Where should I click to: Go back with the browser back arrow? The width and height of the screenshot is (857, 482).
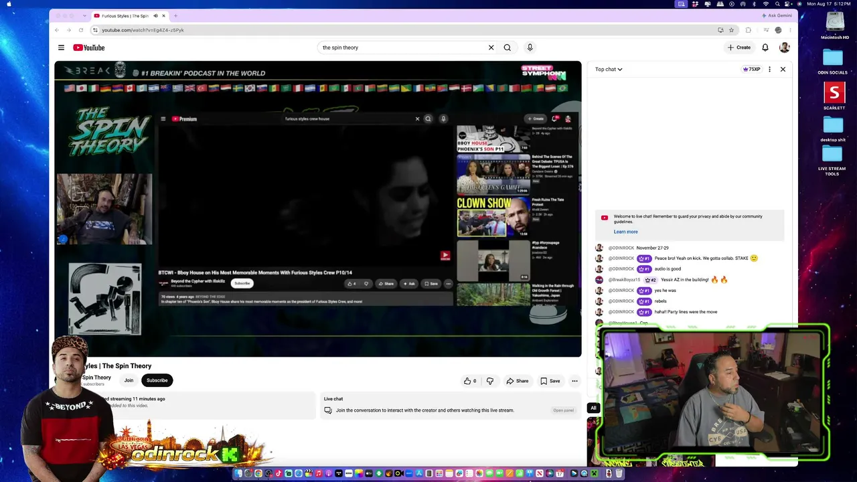(x=57, y=30)
